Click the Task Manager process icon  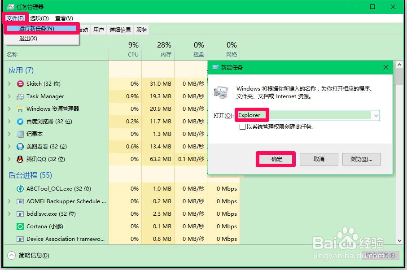click(20, 96)
